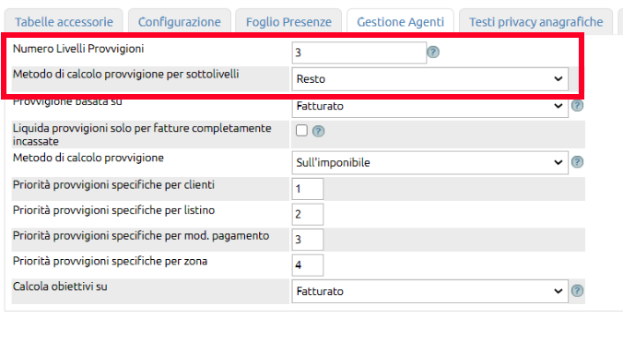
Task: Open the Foglio Presenze tab
Action: coord(288,21)
